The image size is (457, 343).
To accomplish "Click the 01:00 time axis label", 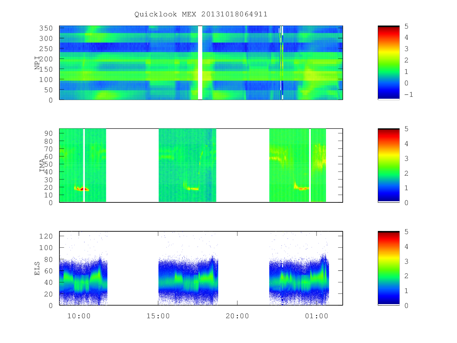I will [316, 316].
